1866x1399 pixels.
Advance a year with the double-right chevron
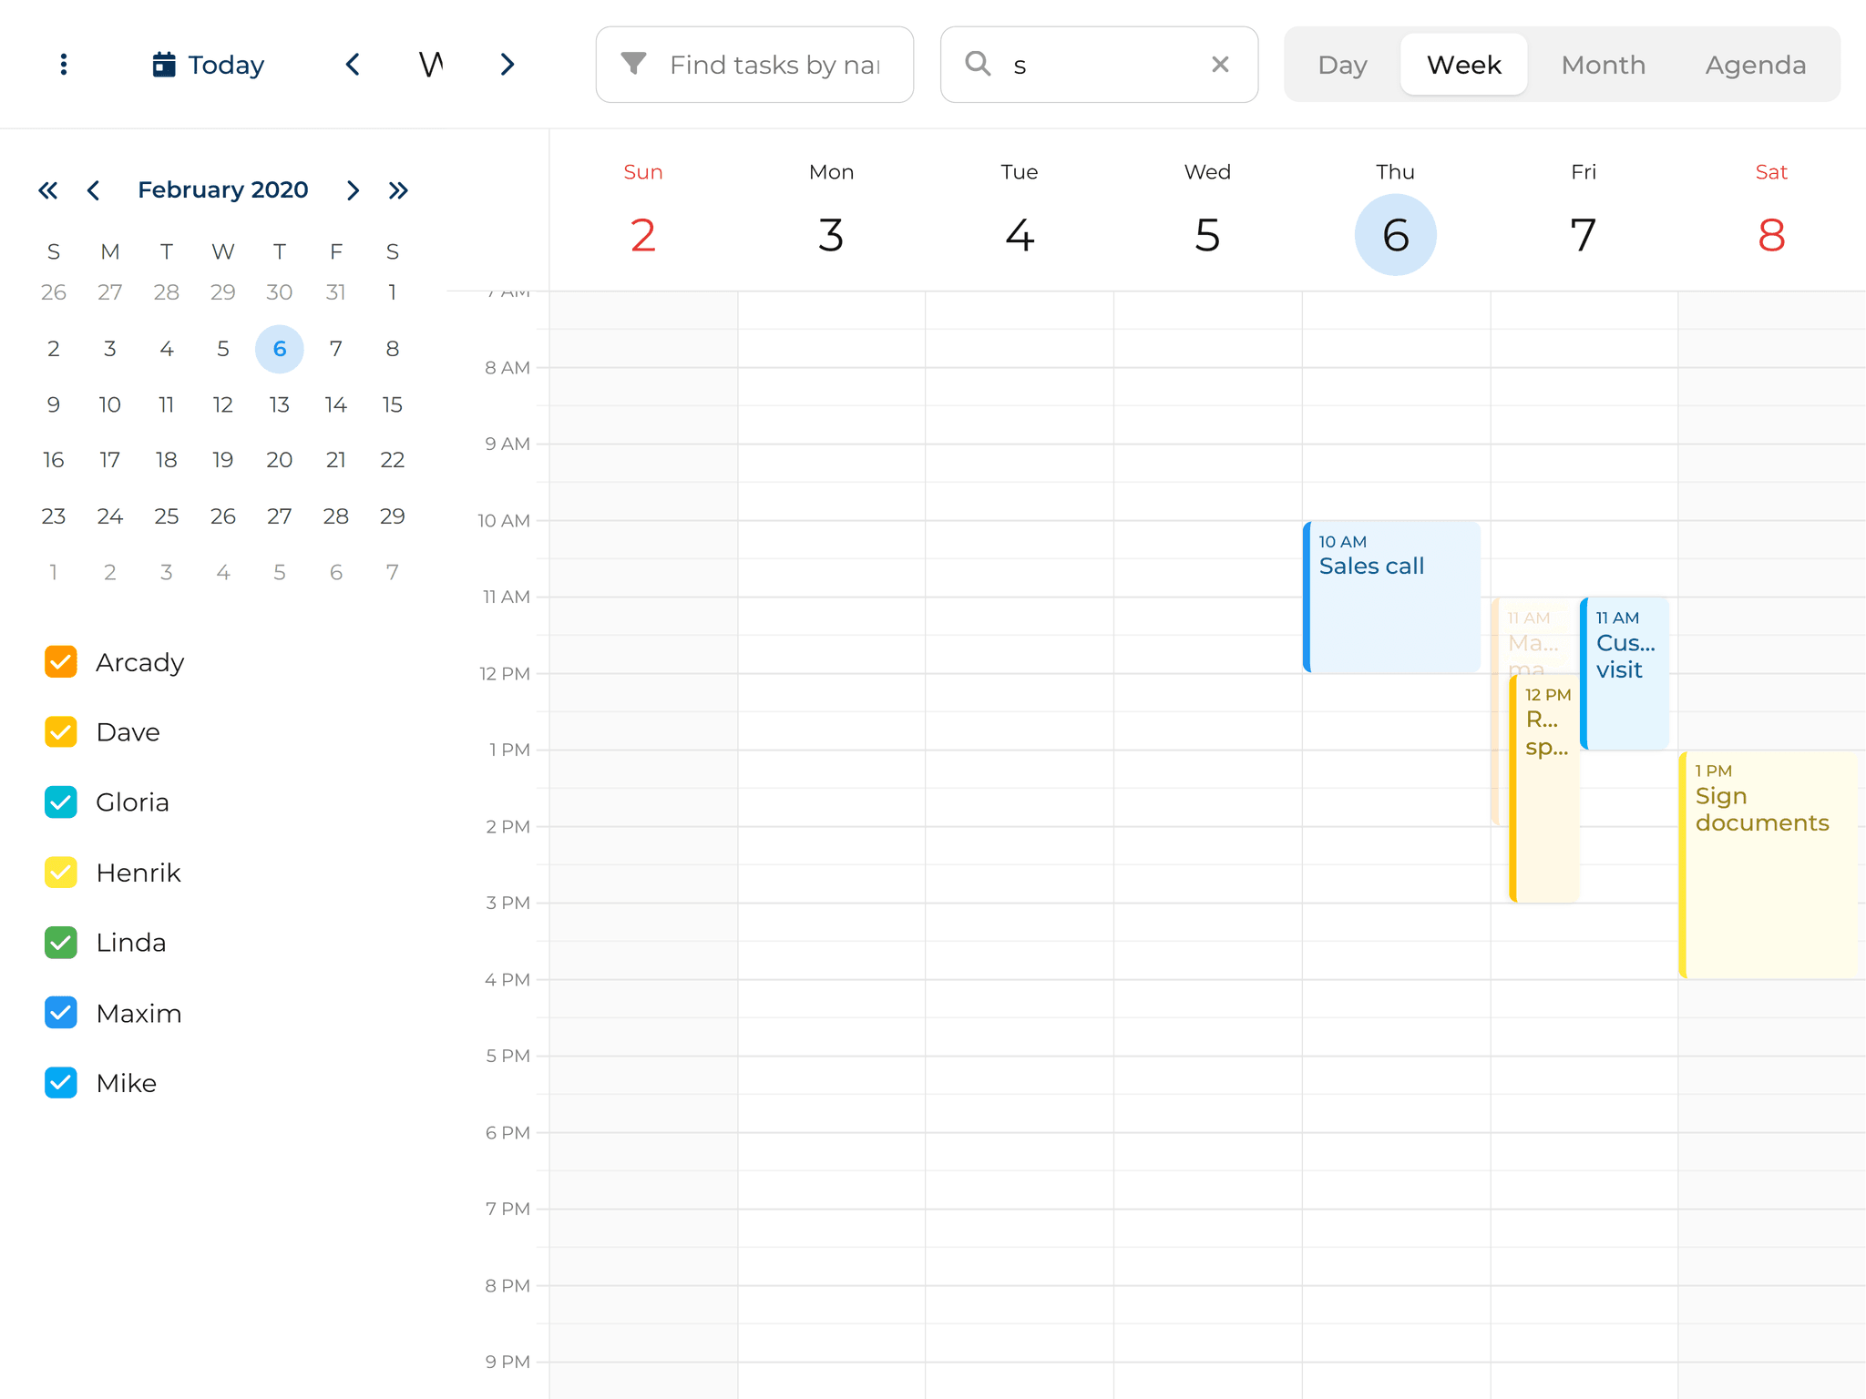coord(399,189)
